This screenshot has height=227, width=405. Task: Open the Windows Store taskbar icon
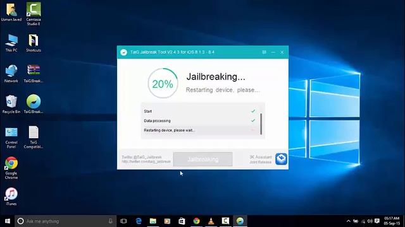tap(182, 221)
